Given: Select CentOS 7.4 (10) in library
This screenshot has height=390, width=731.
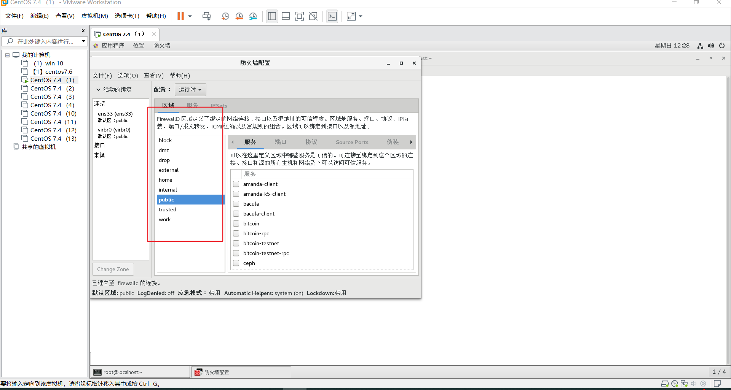Looking at the screenshot, I should tap(53, 114).
